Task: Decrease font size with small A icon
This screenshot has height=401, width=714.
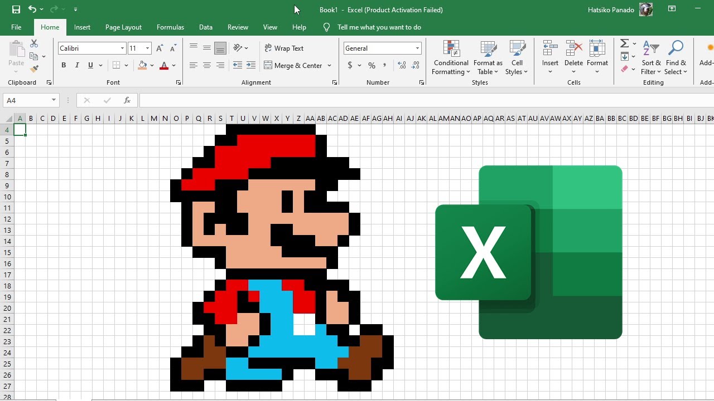Action: pyautogui.click(x=173, y=48)
